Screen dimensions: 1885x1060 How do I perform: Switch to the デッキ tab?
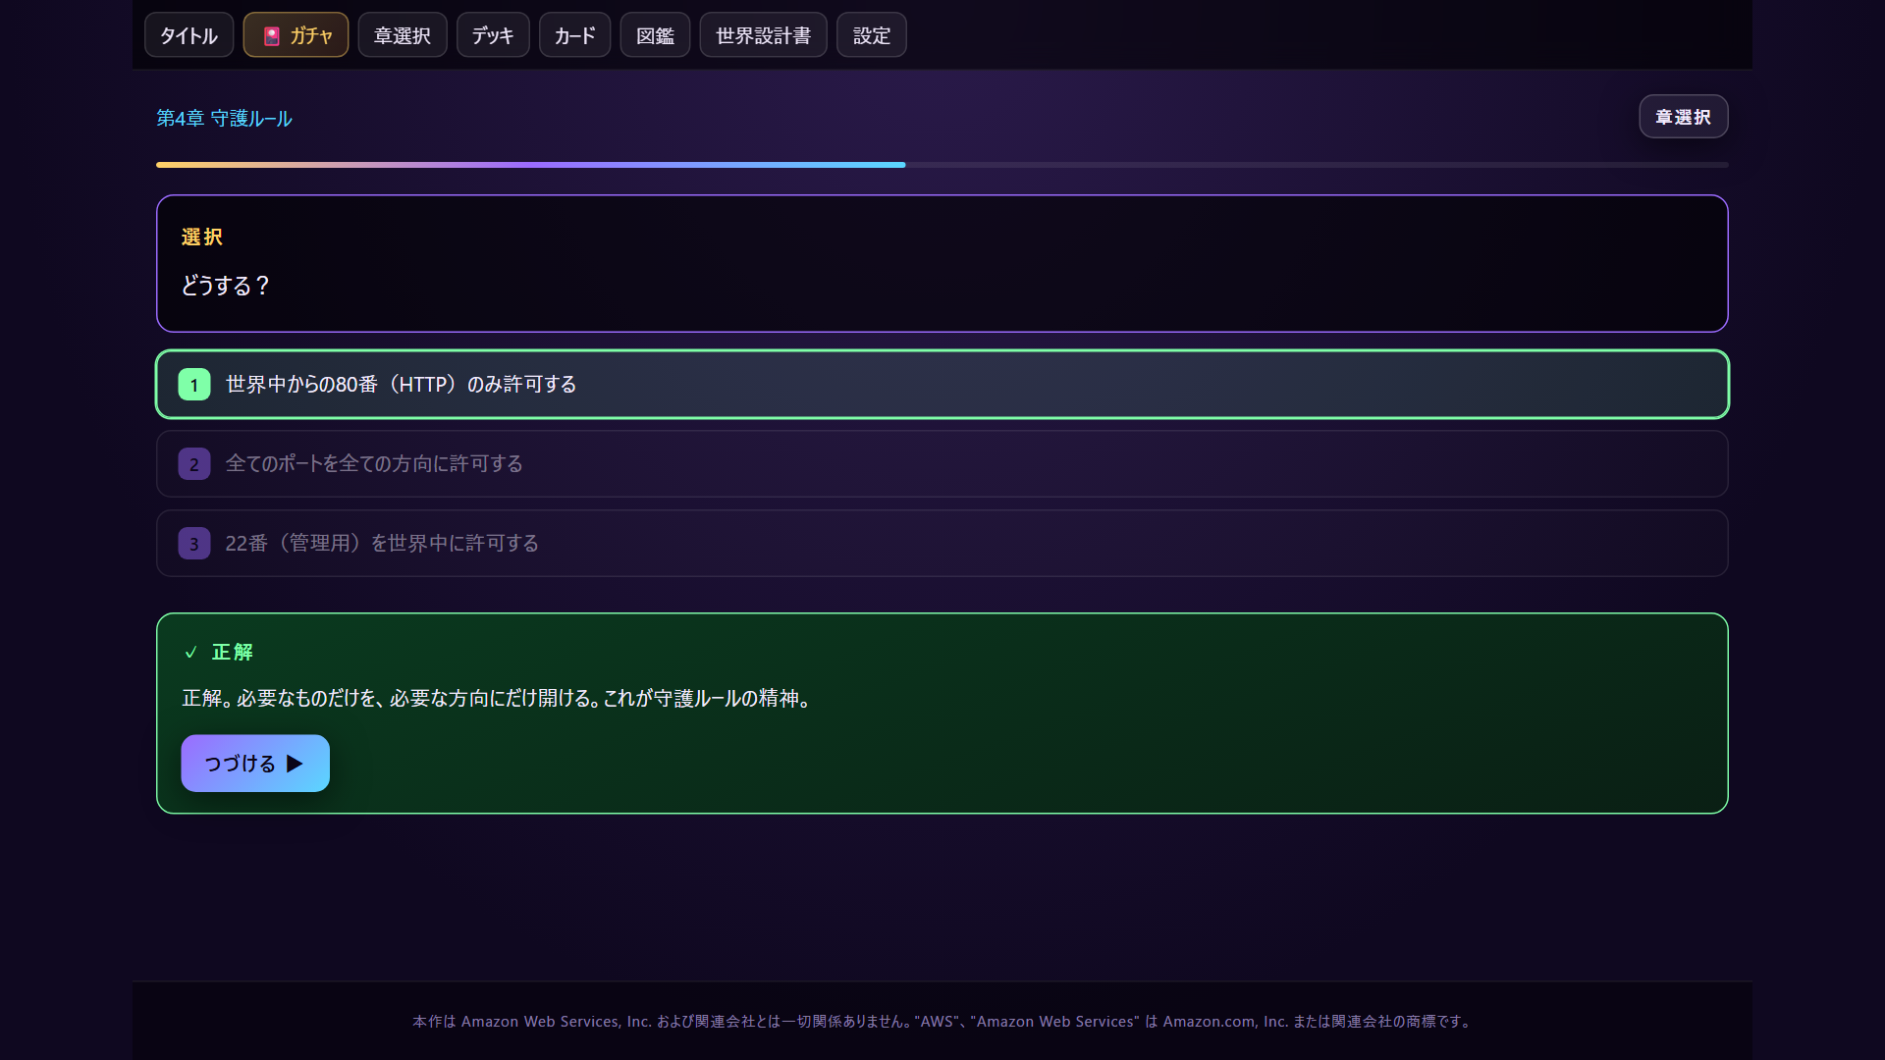click(493, 35)
